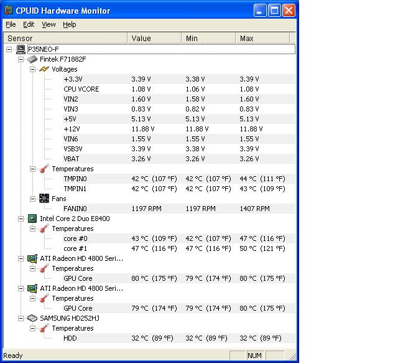Click the CPUID Hardware Monitor title bar icon

point(9,11)
